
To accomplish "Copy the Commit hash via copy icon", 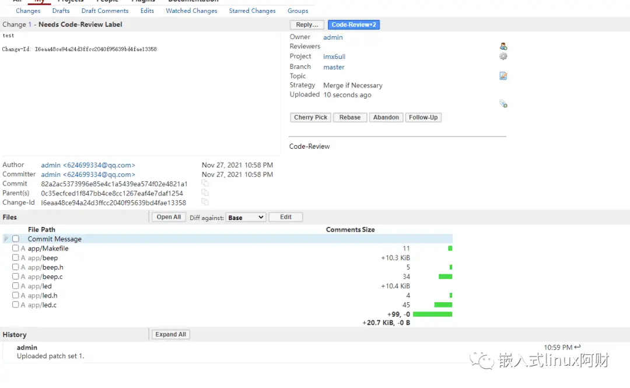I will coord(205,183).
